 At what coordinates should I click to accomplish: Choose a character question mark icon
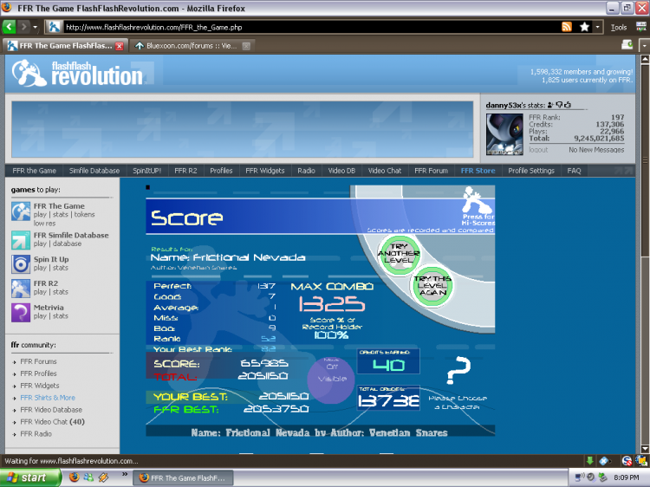tap(458, 370)
